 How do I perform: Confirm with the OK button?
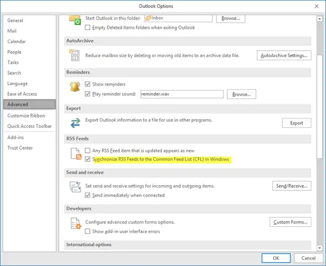276,258
